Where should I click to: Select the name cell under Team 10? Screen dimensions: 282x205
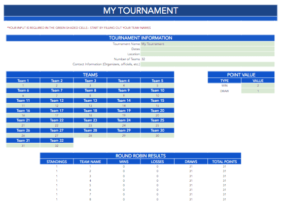click(x=157, y=96)
